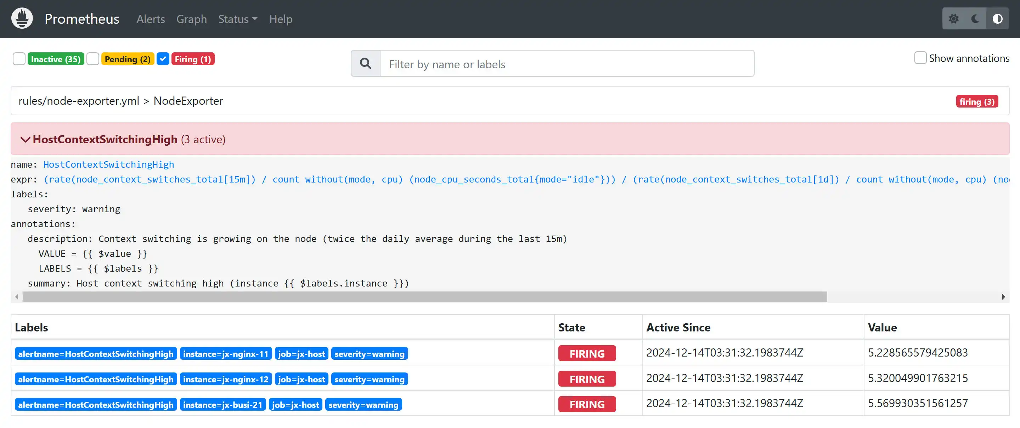This screenshot has width=1020, height=428.
Task: Click the firing (3) group badge
Action: pos(977,102)
